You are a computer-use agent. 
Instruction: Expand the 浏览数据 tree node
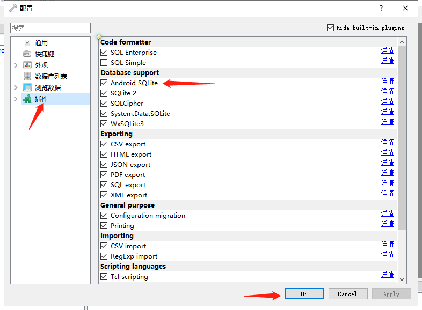coord(16,87)
